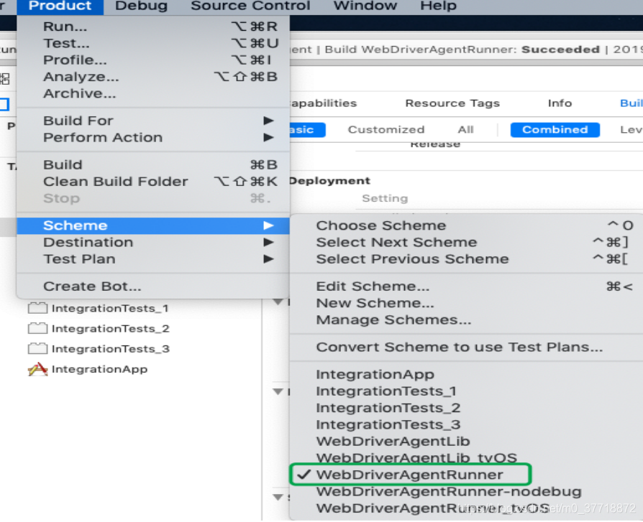Open the Window menu
643x522 pixels.
pos(365,6)
